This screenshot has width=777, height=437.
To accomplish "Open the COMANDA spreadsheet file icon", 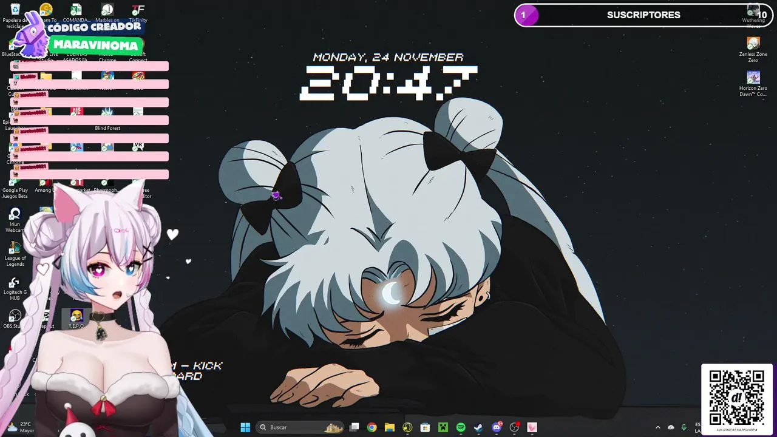I will tap(76, 10).
